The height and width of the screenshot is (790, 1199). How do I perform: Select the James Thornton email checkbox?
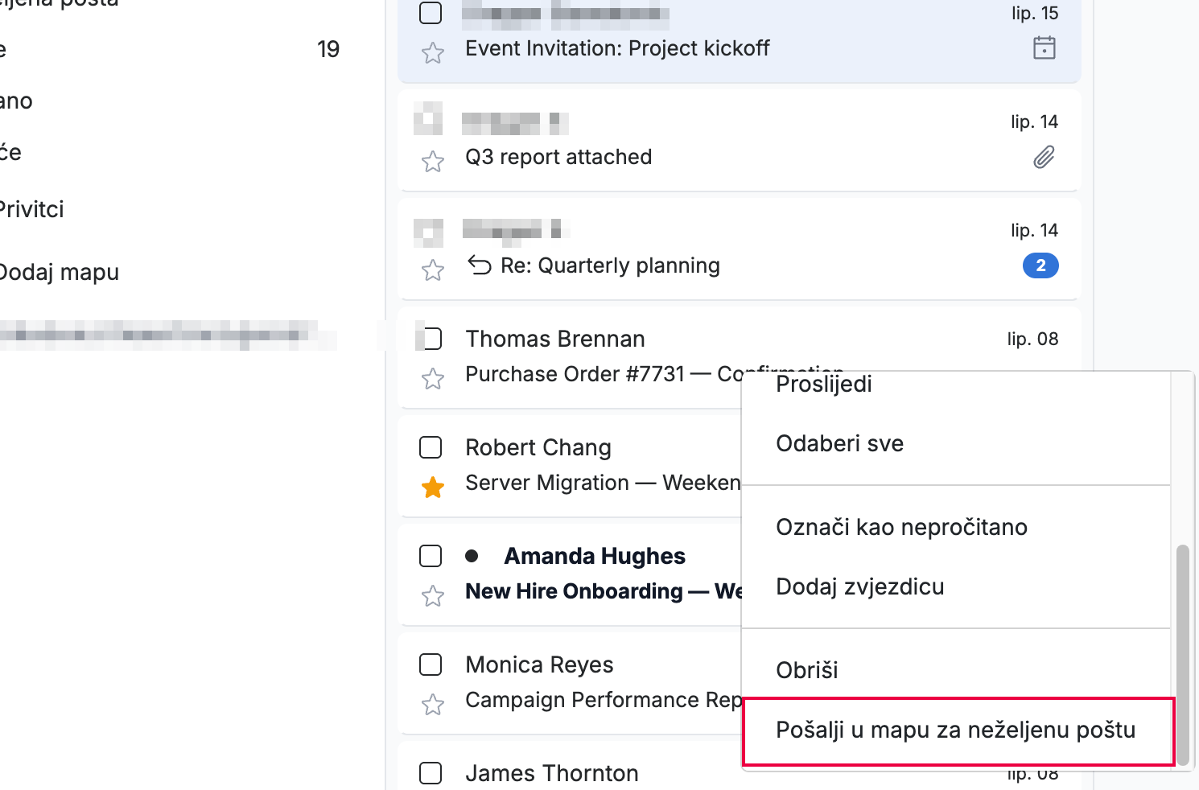tap(431, 773)
